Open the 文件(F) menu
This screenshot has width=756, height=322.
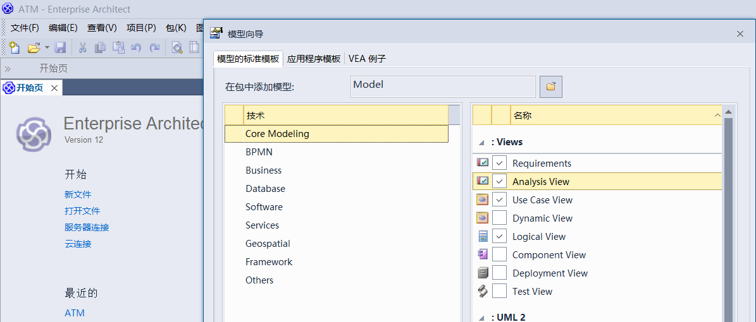pyautogui.click(x=25, y=28)
